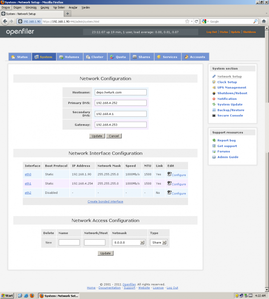Select the System tab
The width and height of the screenshot is (269, 299).
click(44, 57)
